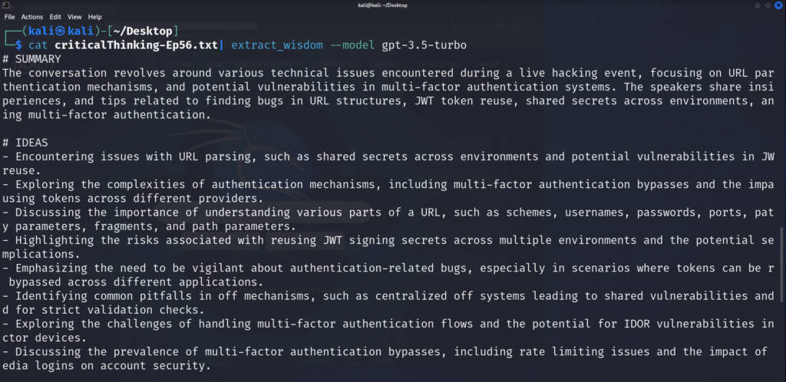Click the kali@kali: ~/Desktop window title

[383, 5]
